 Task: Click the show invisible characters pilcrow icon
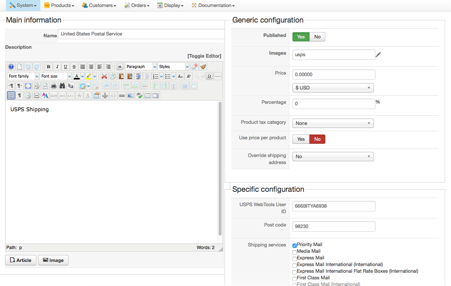tap(20, 95)
